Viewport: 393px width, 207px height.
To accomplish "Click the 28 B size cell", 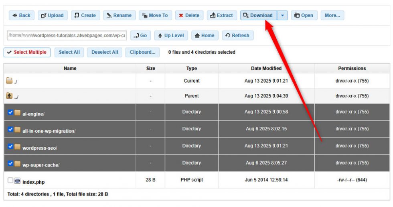I will (150, 180).
